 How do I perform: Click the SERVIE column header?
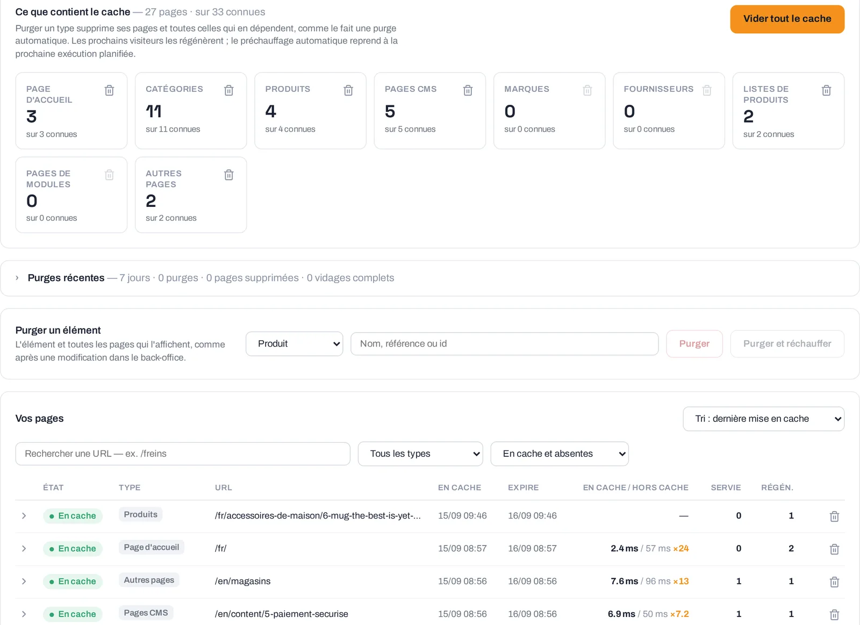click(726, 487)
